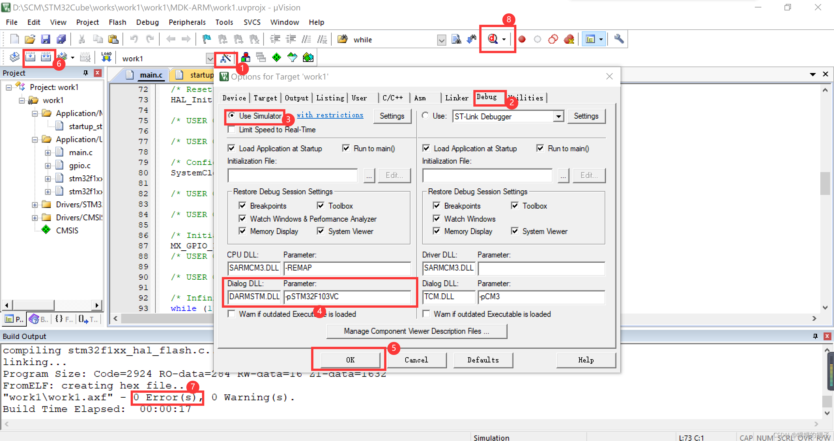Open the work1 target selection dropdown

[x=210, y=59]
